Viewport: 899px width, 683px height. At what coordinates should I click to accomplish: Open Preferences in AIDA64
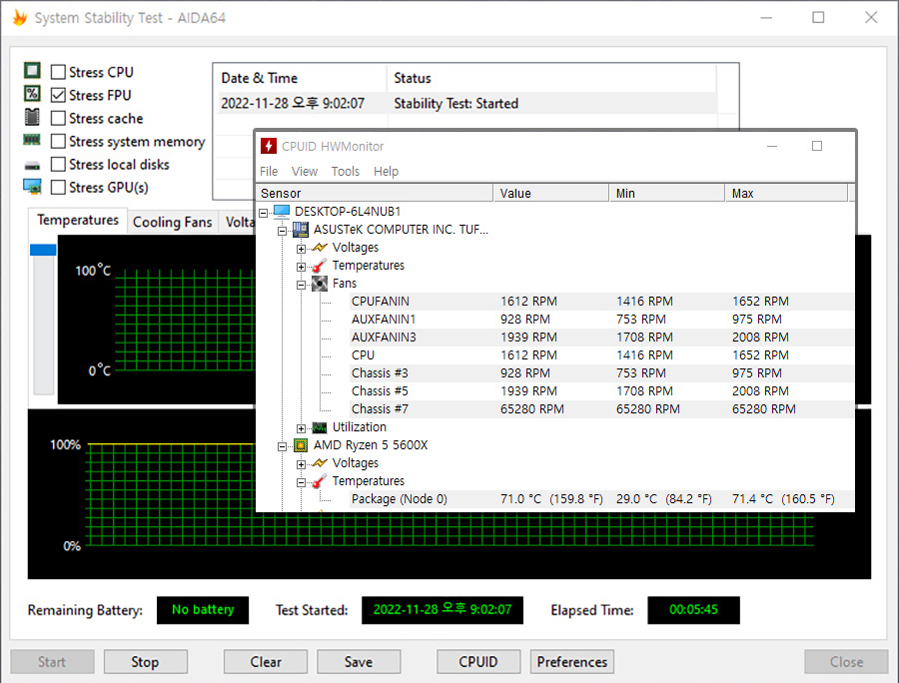click(572, 662)
